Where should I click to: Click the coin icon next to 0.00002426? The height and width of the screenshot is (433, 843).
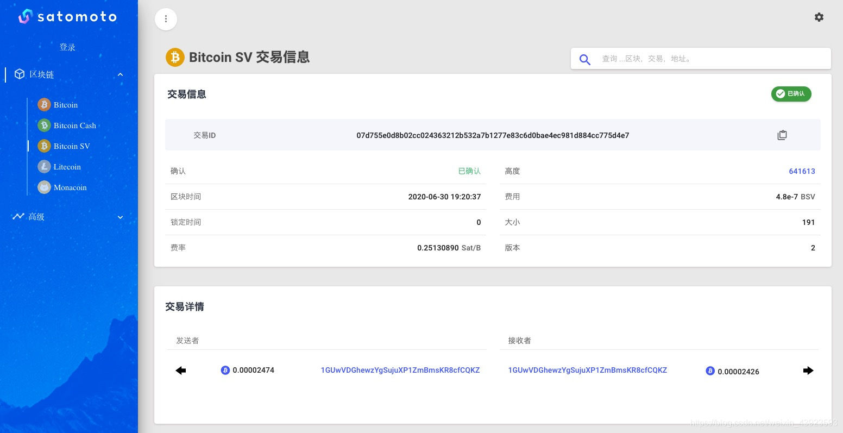pyautogui.click(x=710, y=371)
